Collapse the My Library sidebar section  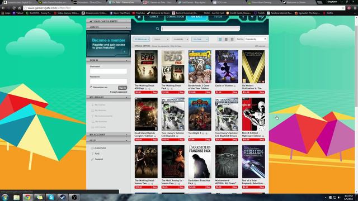108,97
